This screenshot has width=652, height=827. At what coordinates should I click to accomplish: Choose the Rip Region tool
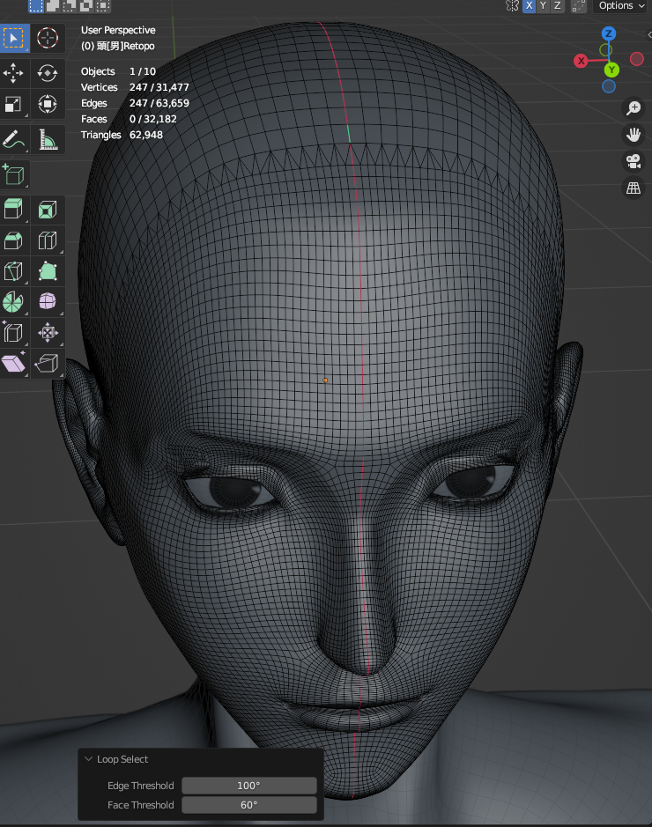click(48, 364)
